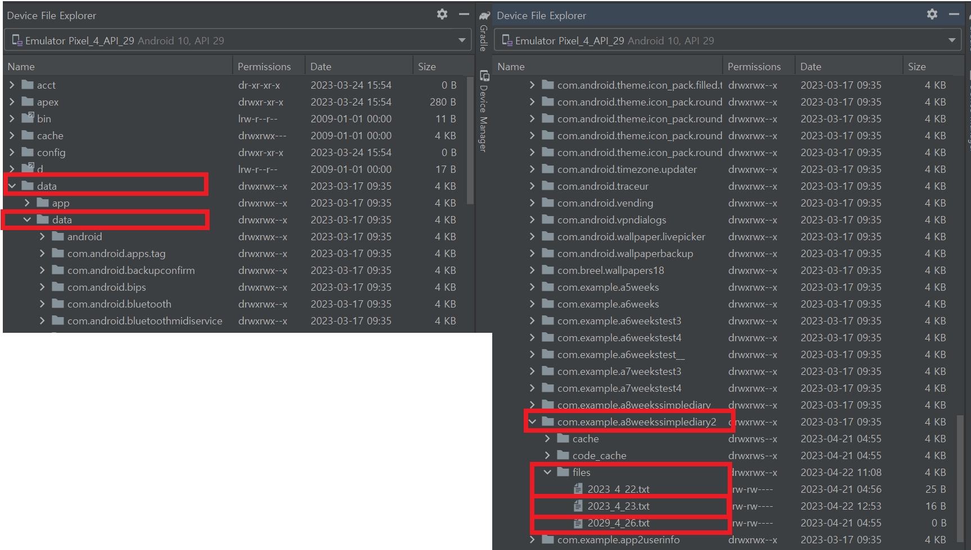Screen dimensions: 971x550
Task: Click the android folder icon
Action: pos(58,236)
